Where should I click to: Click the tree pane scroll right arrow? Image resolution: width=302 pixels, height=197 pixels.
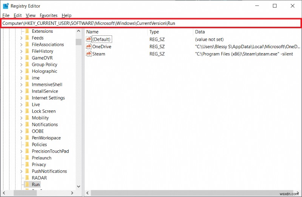pyautogui.click(x=72, y=193)
